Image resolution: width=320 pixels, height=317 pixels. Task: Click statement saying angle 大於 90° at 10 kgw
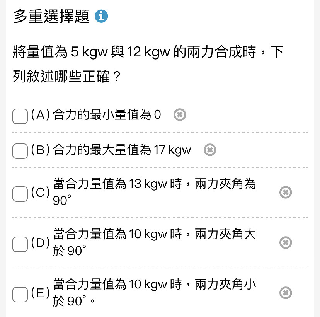click(x=154, y=242)
